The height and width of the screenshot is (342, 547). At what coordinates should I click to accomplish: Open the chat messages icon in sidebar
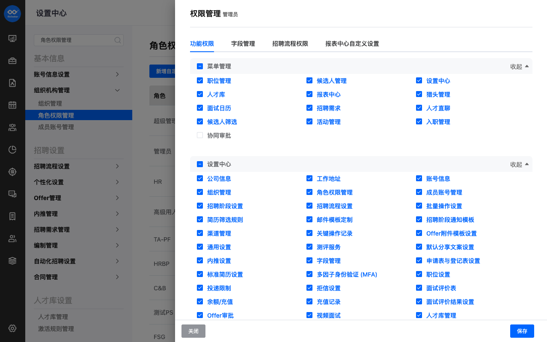[x=12, y=194]
